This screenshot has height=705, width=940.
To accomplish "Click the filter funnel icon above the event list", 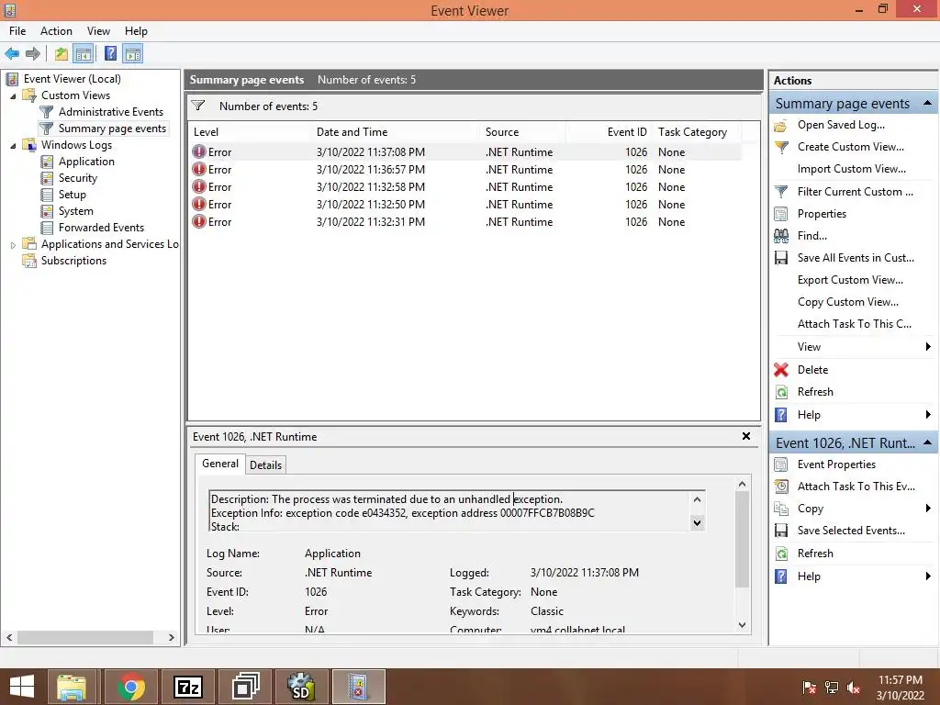I will pos(198,106).
